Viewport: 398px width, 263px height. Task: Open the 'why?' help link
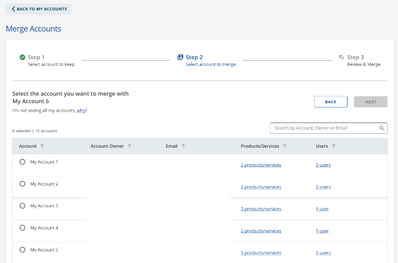click(x=81, y=110)
